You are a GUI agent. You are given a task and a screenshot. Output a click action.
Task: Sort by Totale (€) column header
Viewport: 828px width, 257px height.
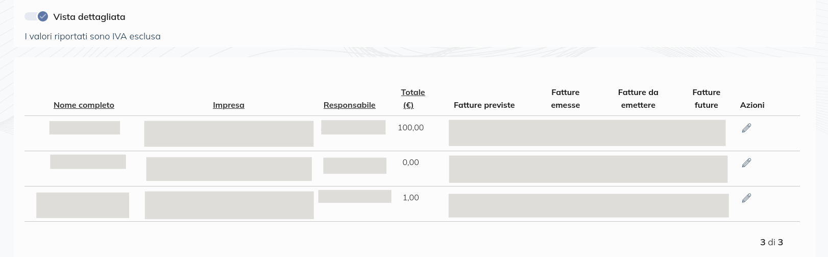click(412, 98)
